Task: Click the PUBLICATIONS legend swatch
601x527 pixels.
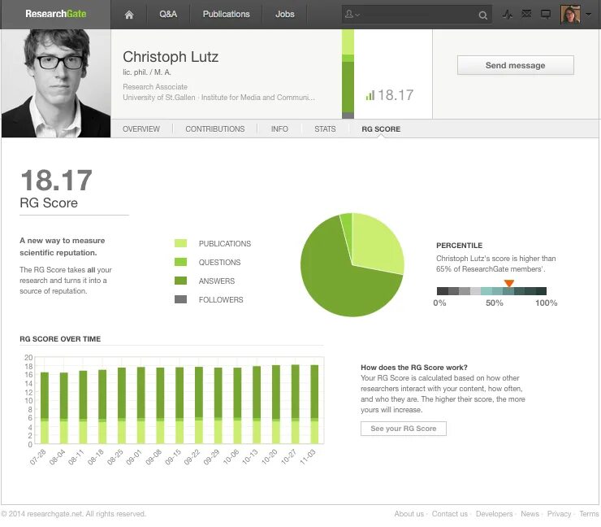Action: [x=180, y=243]
